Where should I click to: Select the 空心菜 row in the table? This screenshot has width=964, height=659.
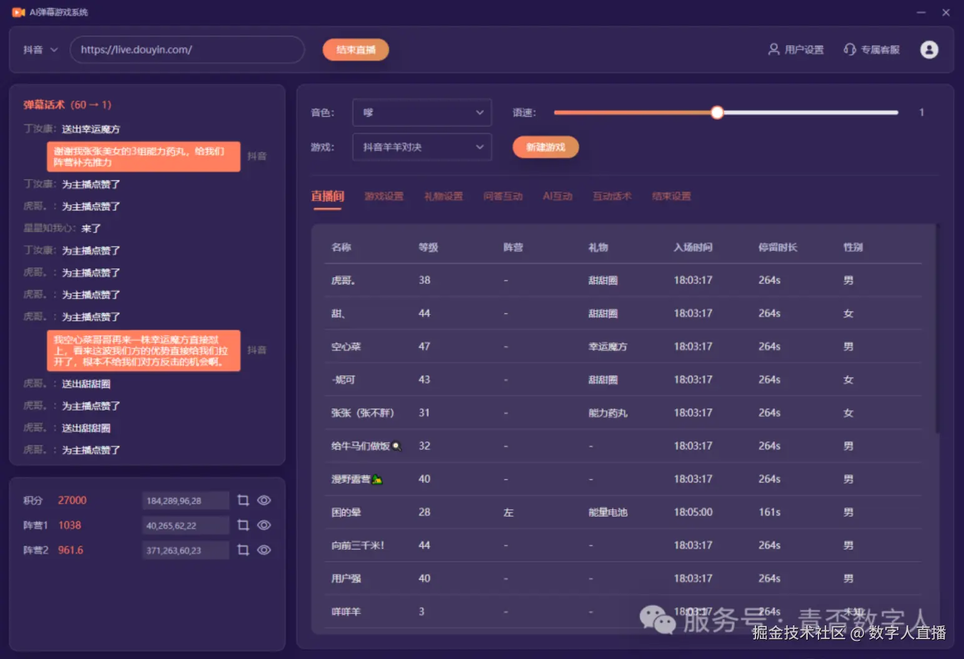click(x=623, y=346)
